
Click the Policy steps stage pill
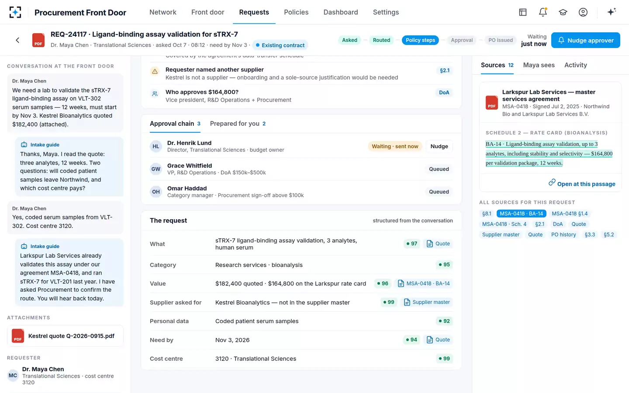click(x=420, y=40)
